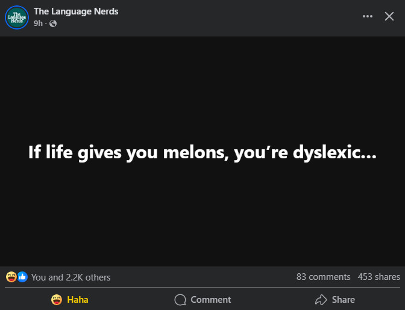View who reacted: You and 2.2K others

point(71,277)
